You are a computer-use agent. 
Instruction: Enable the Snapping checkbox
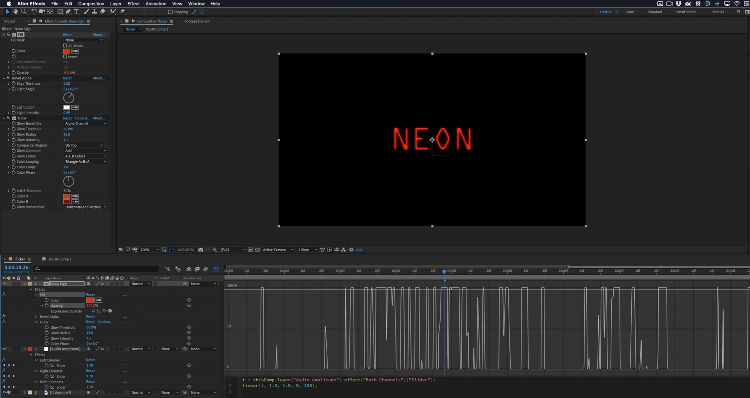tap(170, 12)
